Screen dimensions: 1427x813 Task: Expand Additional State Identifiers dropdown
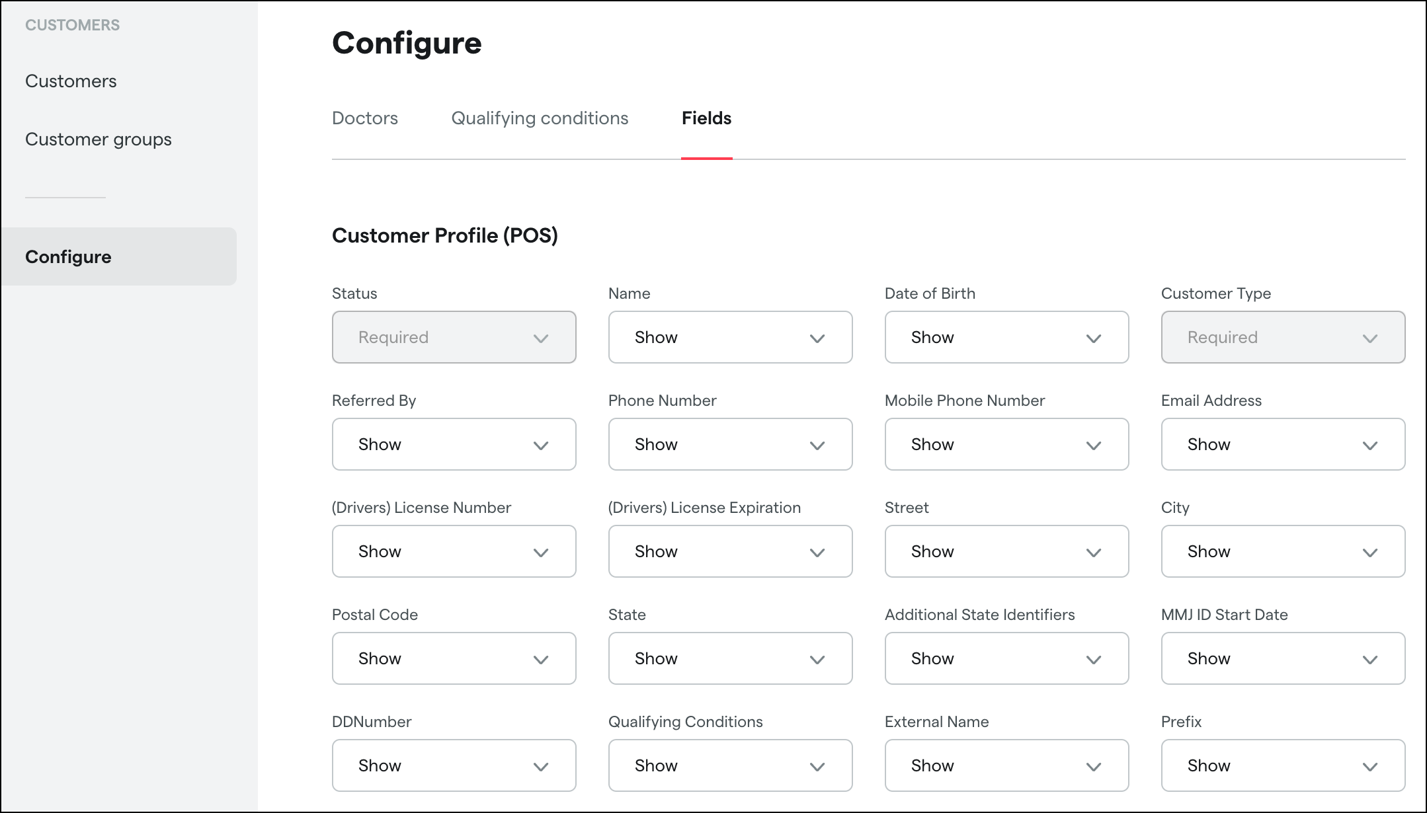(x=1006, y=658)
